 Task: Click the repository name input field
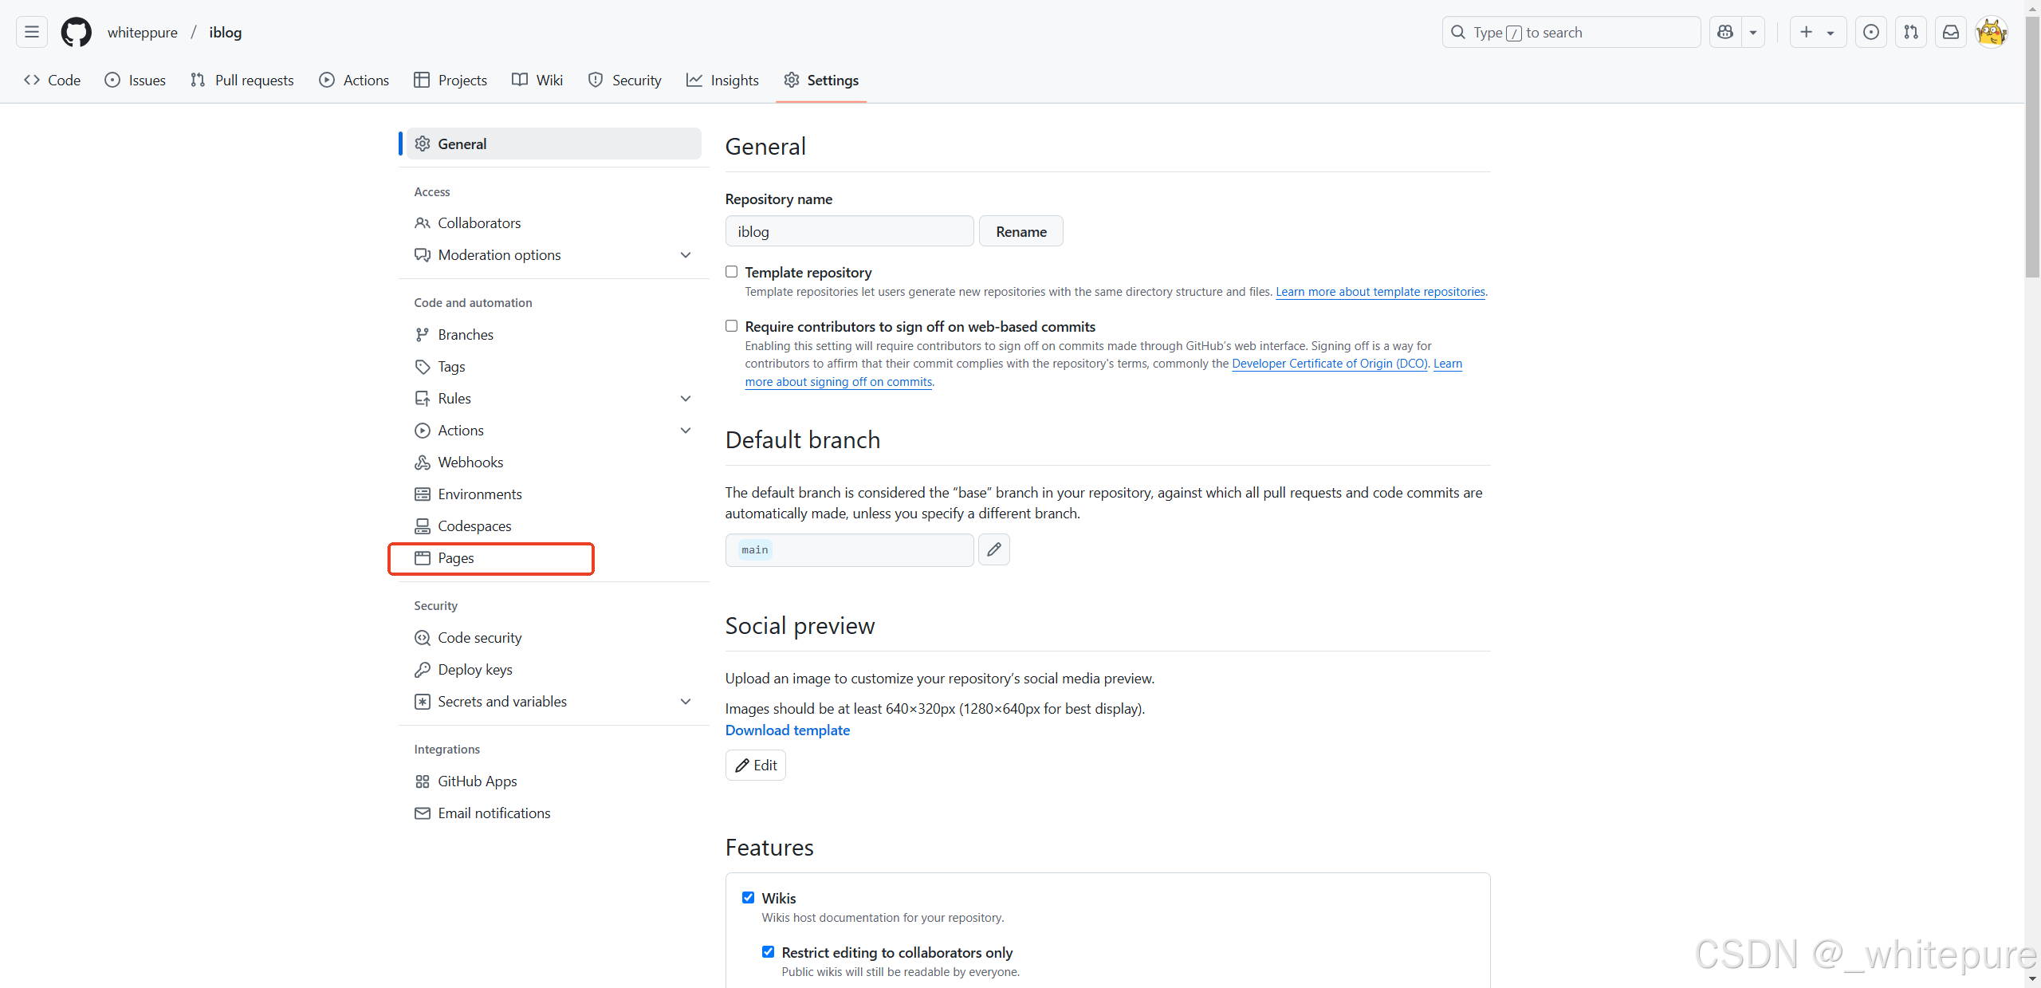coord(849,231)
